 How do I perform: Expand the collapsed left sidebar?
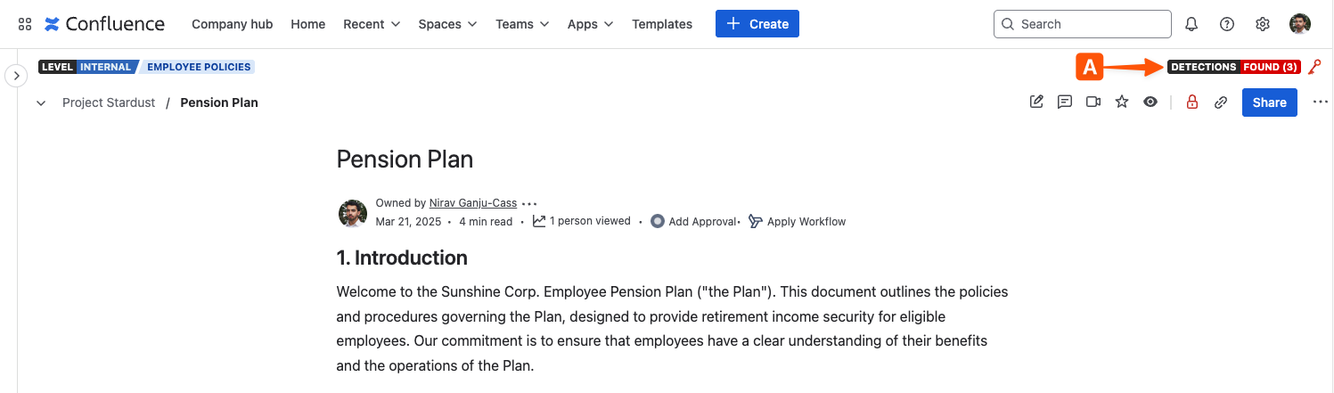pyautogui.click(x=16, y=76)
